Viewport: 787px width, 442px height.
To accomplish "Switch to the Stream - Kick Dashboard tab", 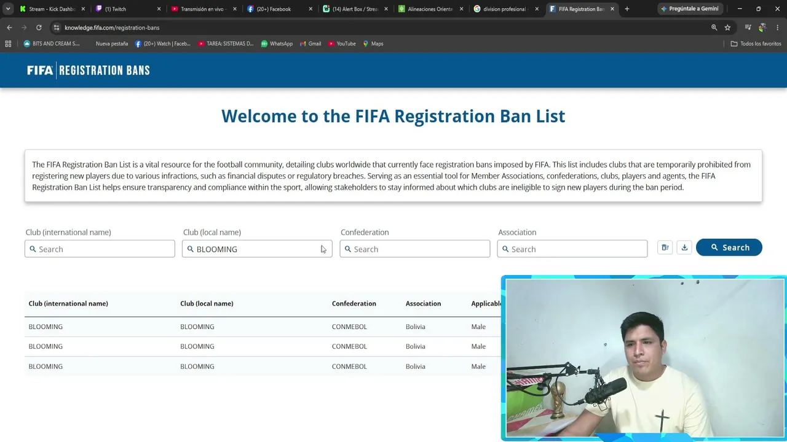I will pyautogui.click(x=52, y=9).
